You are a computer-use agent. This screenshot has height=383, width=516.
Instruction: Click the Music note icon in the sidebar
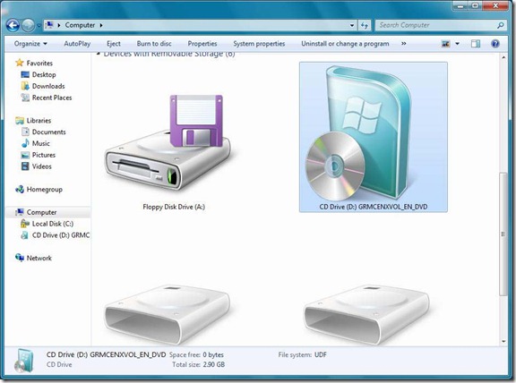tap(25, 143)
